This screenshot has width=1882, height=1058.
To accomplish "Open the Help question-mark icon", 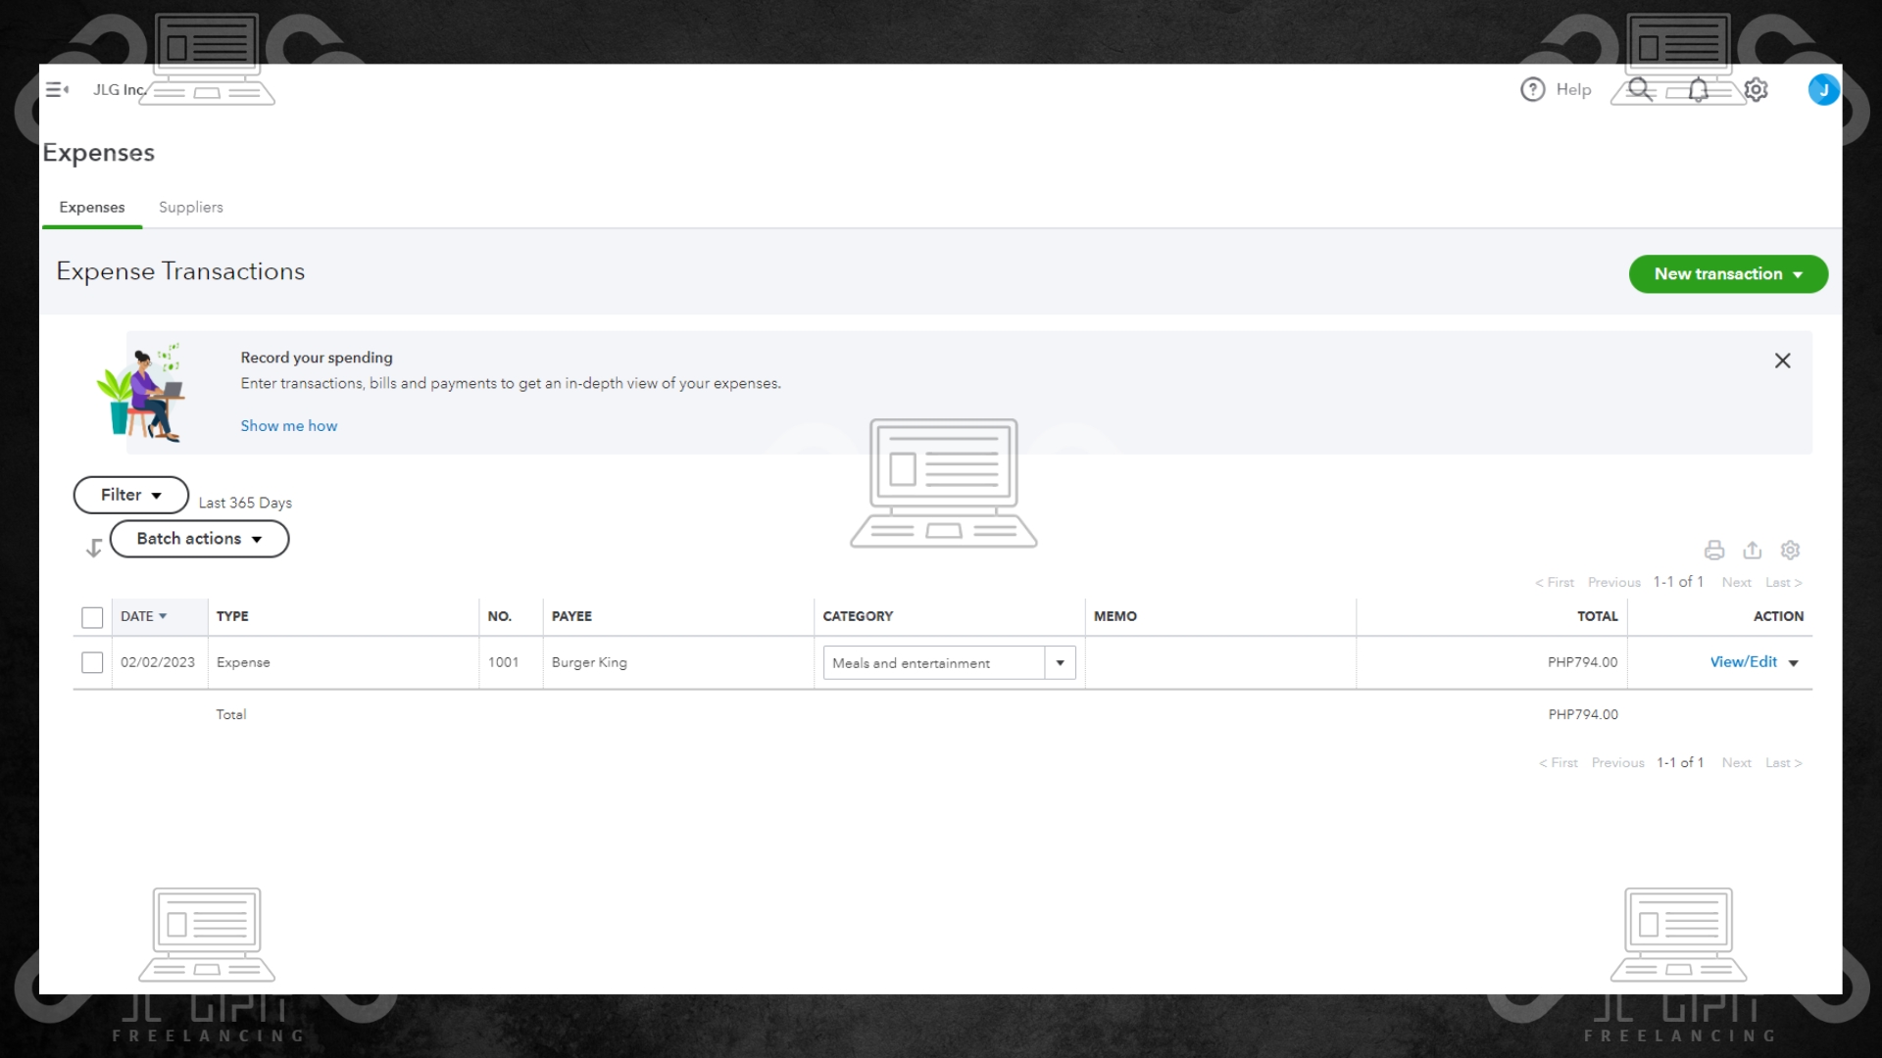I will [x=1532, y=89].
